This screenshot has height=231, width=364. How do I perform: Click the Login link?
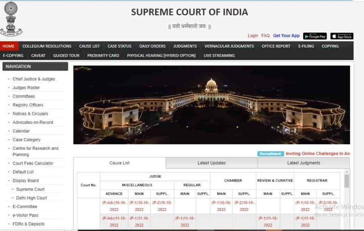click(253, 35)
